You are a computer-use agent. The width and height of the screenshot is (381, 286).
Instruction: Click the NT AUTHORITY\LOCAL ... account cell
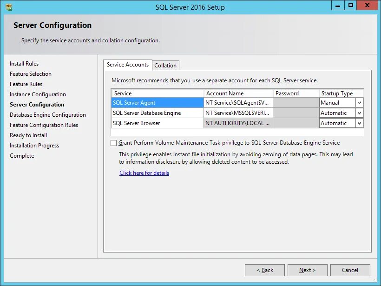238,123
